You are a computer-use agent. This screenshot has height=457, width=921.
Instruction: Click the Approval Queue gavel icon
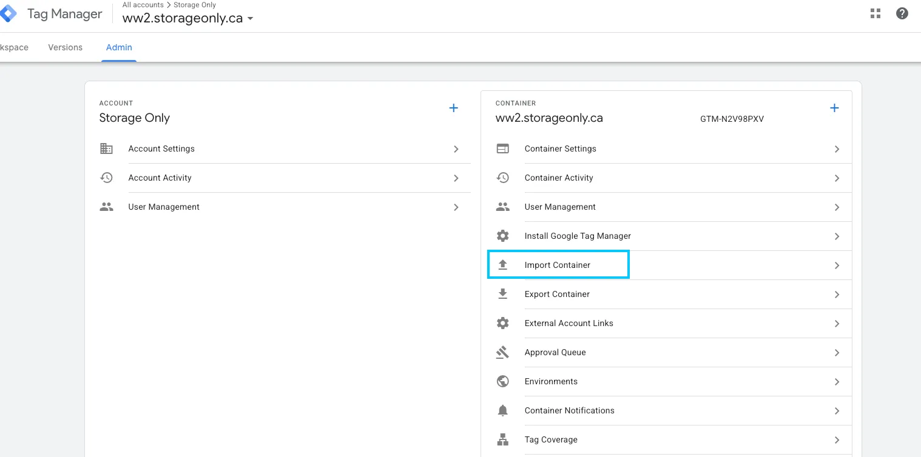point(502,352)
